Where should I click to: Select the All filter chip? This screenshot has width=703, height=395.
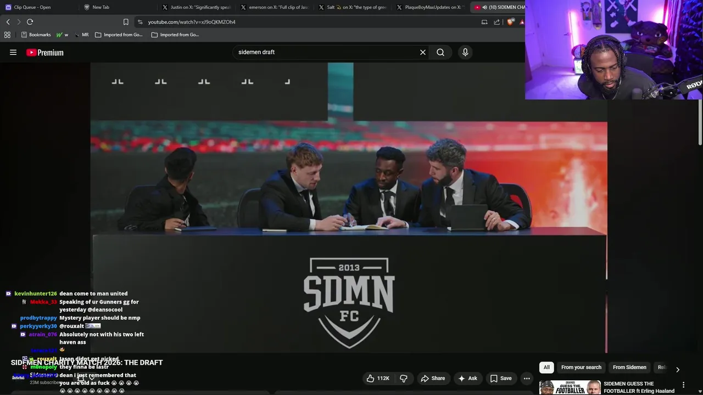[x=546, y=368]
